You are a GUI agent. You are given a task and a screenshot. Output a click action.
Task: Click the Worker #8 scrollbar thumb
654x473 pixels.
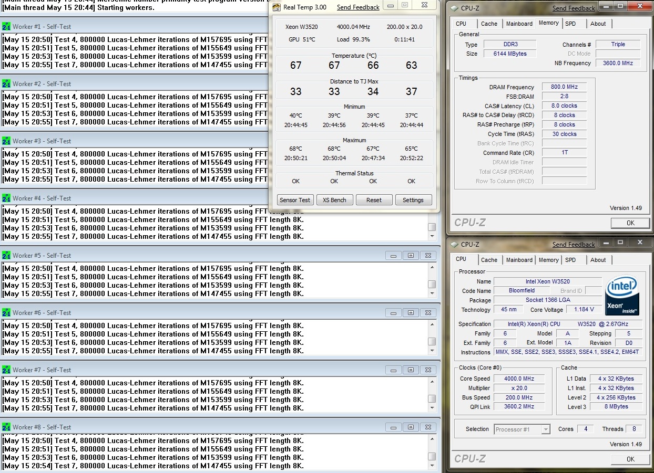click(432, 456)
